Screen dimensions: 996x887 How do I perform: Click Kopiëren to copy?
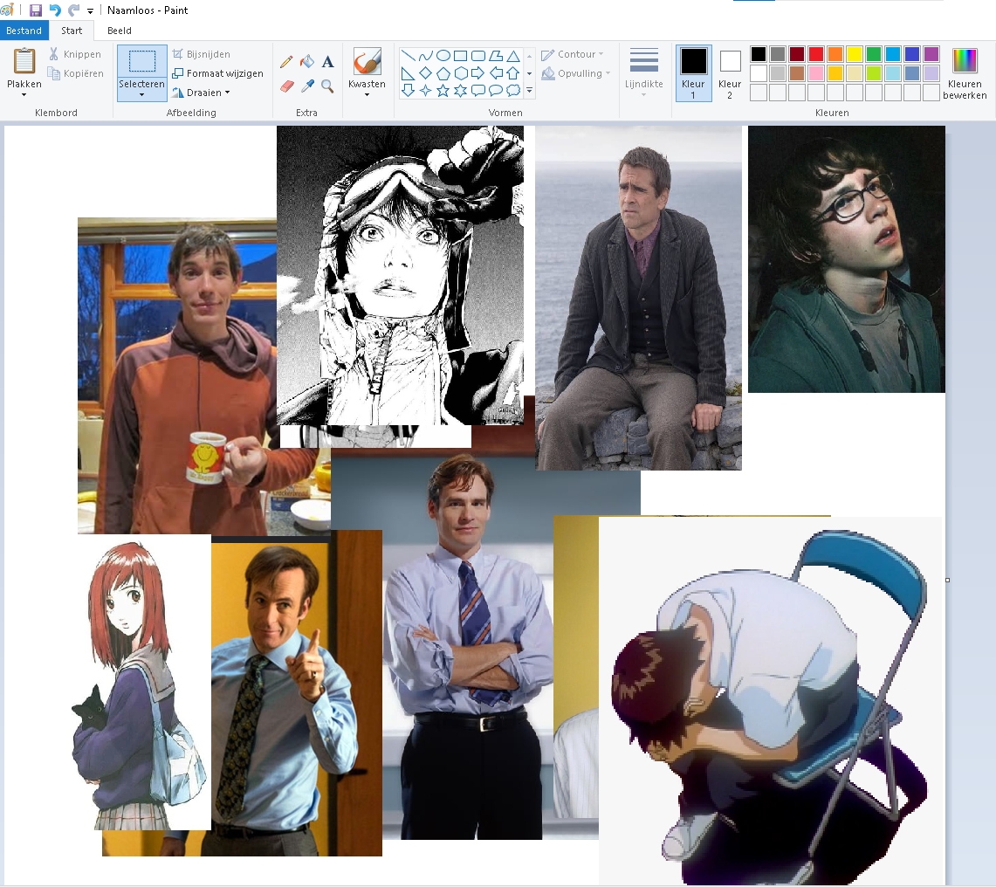pos(75,73)
